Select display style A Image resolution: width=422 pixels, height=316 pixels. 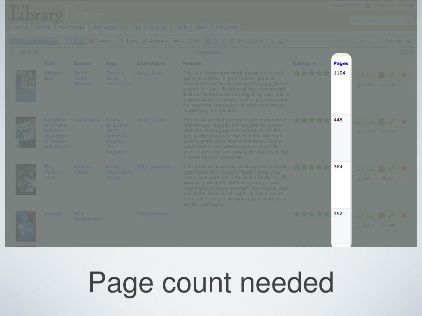(207, 41)
